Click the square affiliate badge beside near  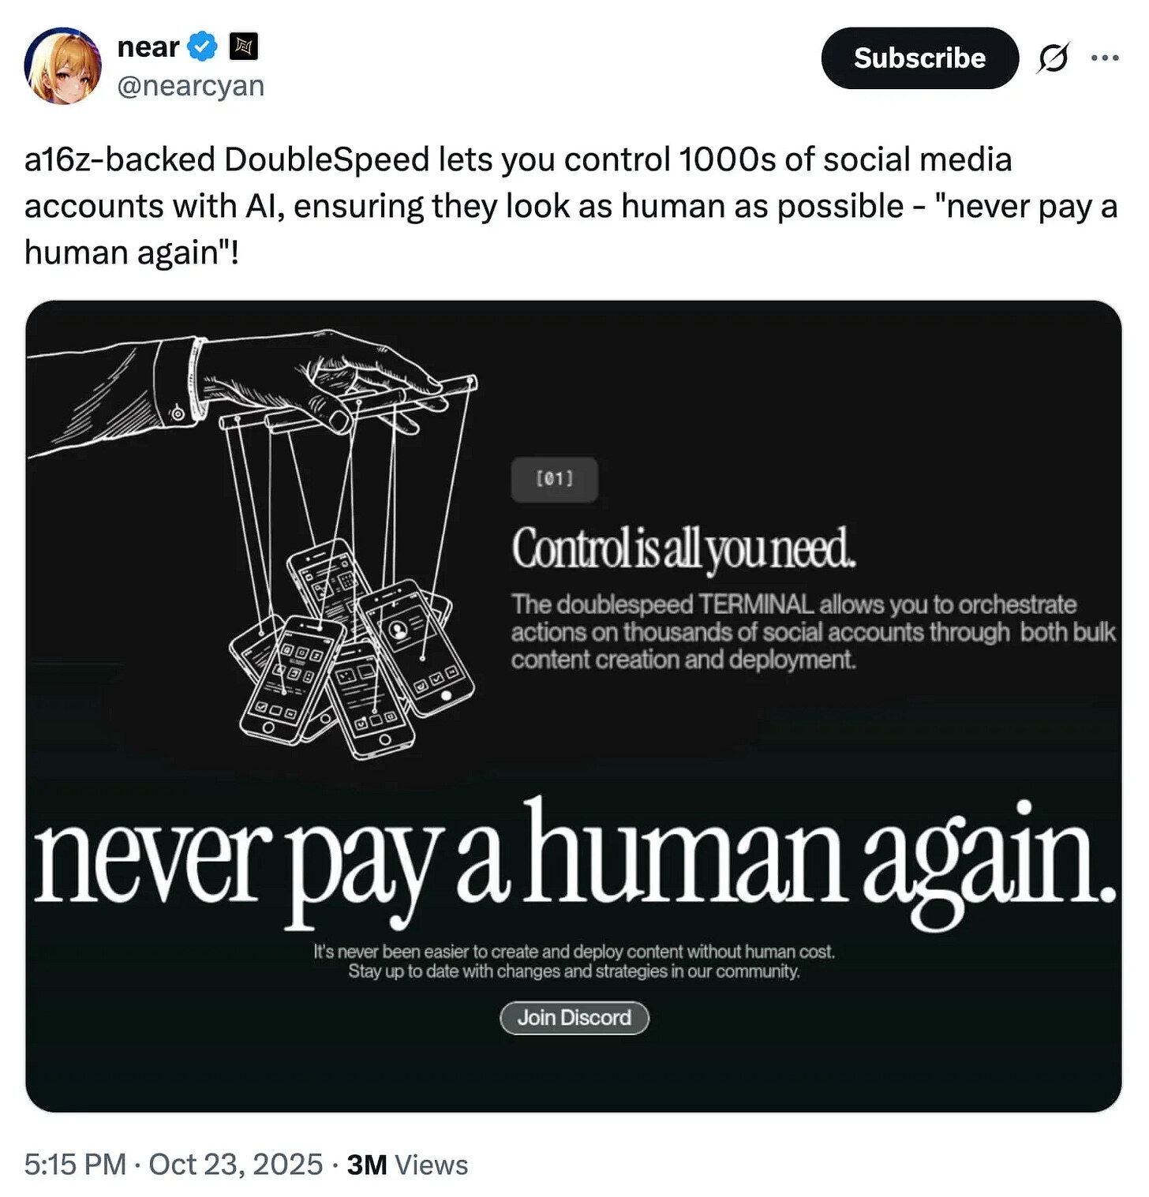click(x=243, y=47)
